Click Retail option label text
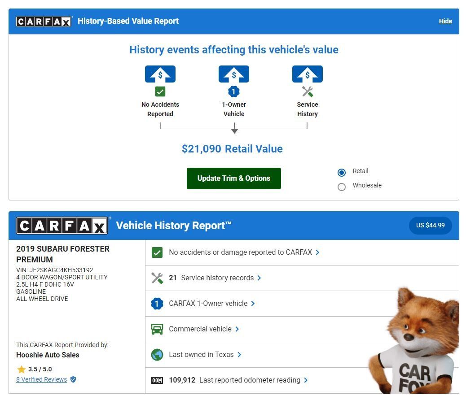The height and width of the screenshot is (396, 466). (360, 171)
